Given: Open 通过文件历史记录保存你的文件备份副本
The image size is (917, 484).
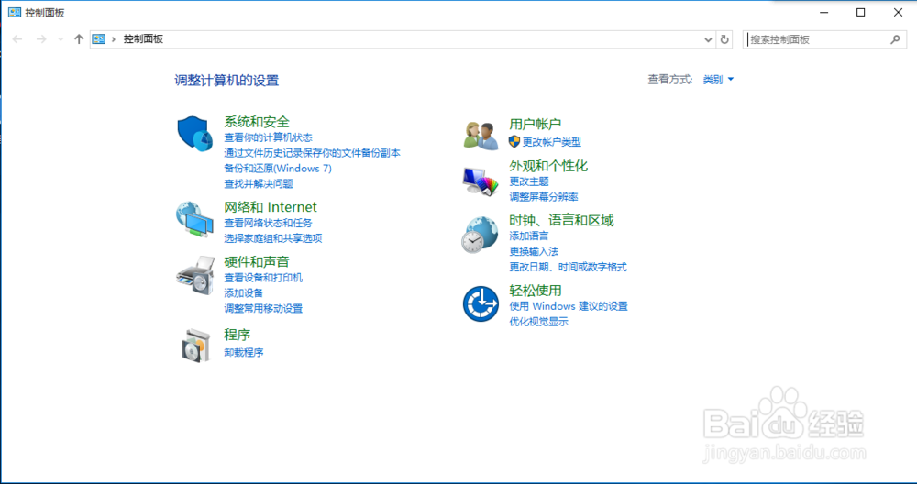Looking at the screenshot, I should pyautogui.click(x=313, y=153).
